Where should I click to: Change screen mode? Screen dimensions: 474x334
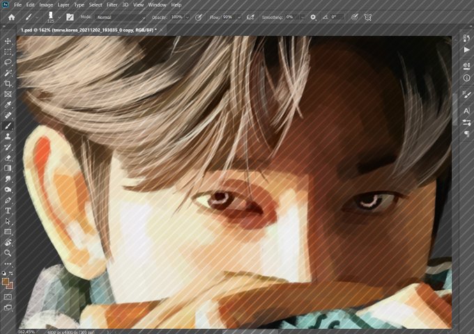click(x=8, y=308)
